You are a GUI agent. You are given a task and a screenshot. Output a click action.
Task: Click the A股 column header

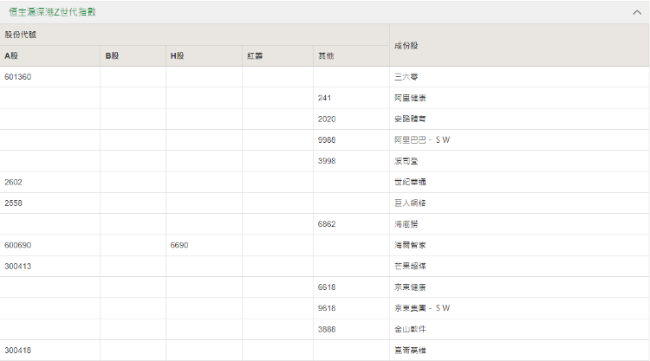(12, 56)
